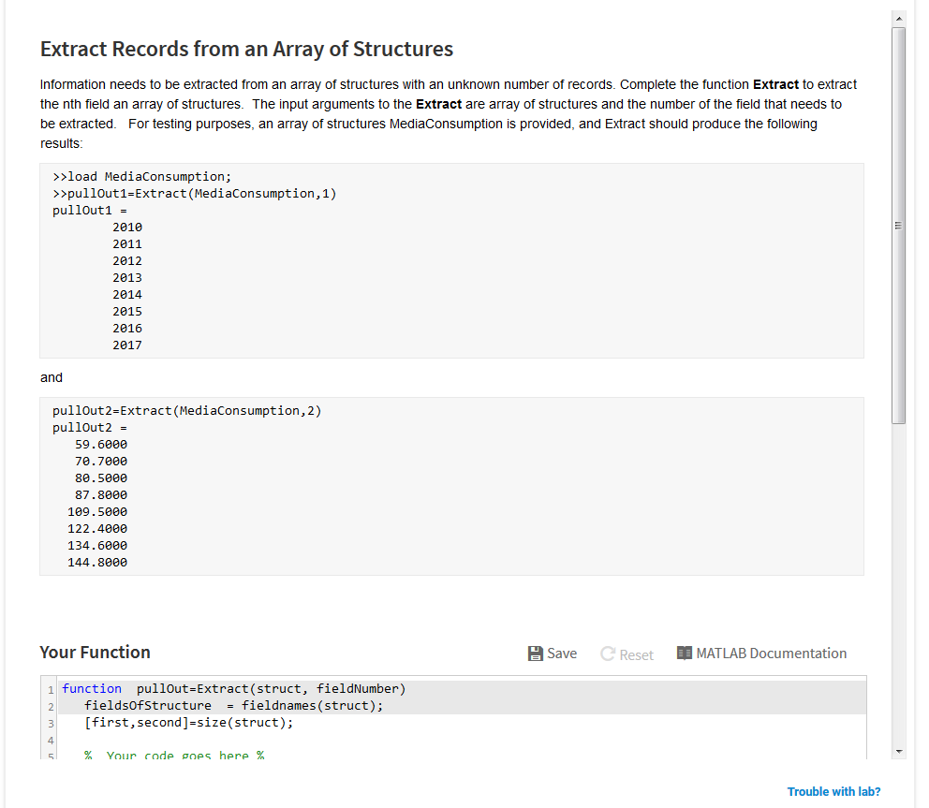Image resolution: width=929 pixels, height=808 pixels.
Task: Click the floppy disk Save icon
Action: [x=534, y=653]
